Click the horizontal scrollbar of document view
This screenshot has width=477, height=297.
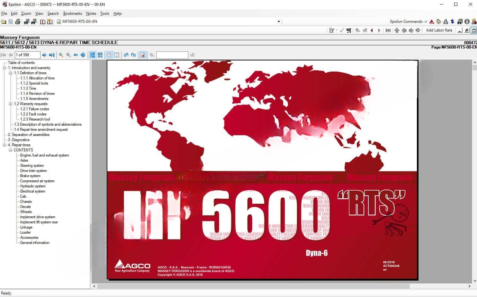[x=253, y=286]
